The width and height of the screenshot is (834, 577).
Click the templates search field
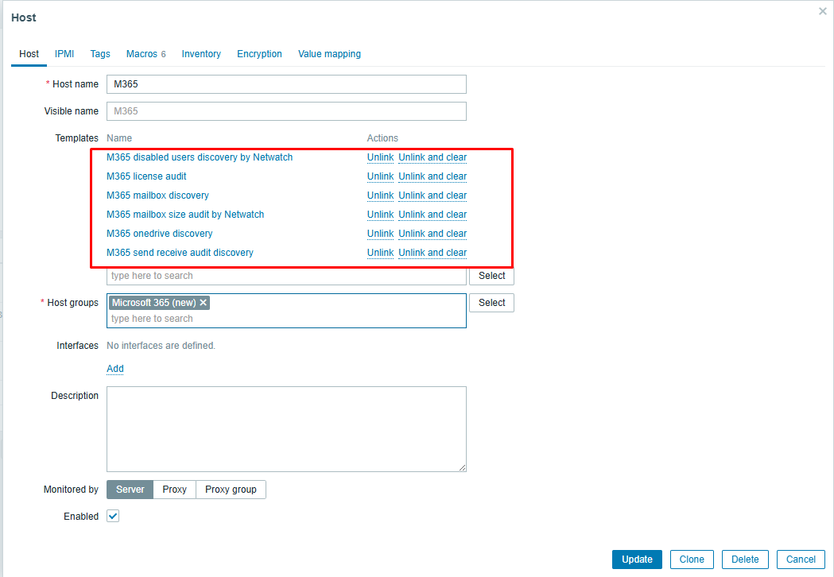(x=286, y=276)
